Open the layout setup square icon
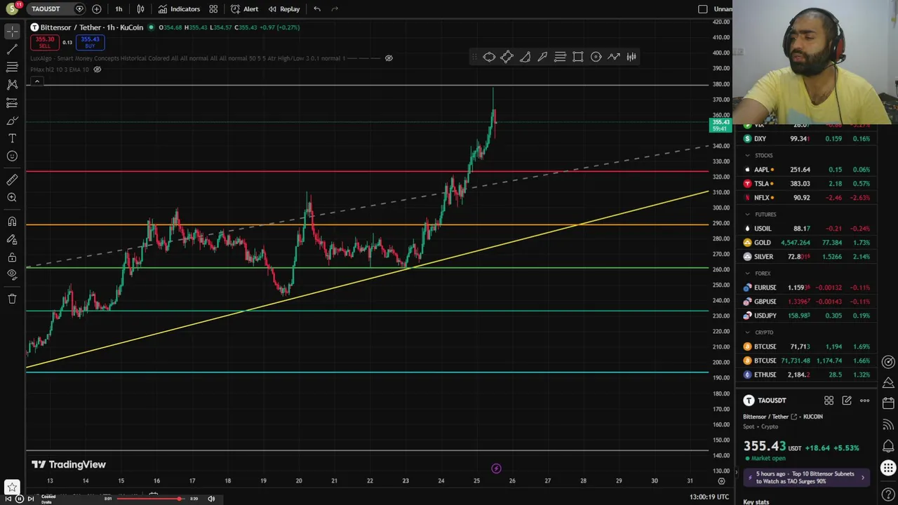 (703, 9)
